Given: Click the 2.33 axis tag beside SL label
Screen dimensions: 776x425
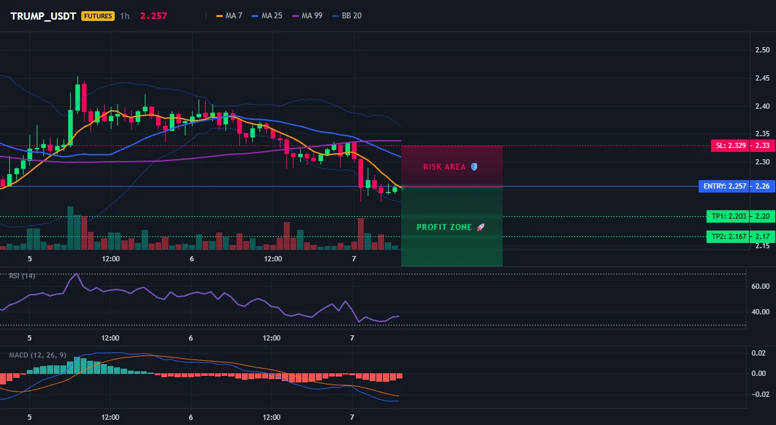Looking at the screenshot, I should (763, 145).
